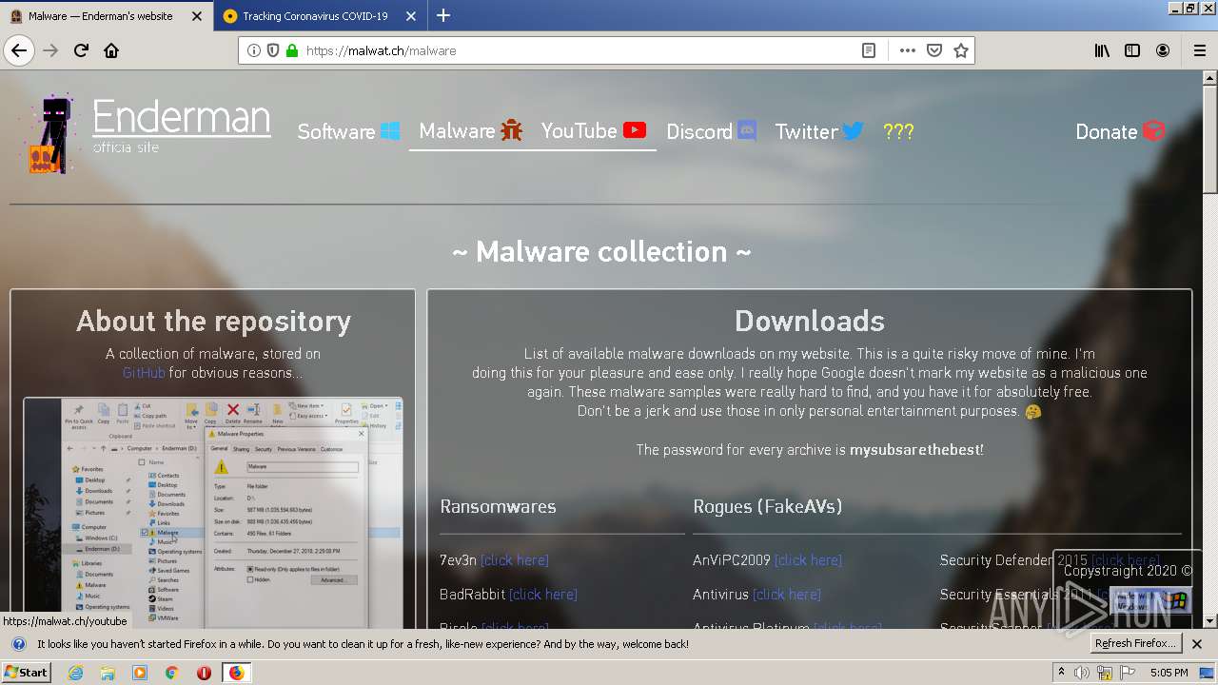Open the Software page in site navigation
The height and width of the screenshot is (685, 1218).
click(348, 131)
